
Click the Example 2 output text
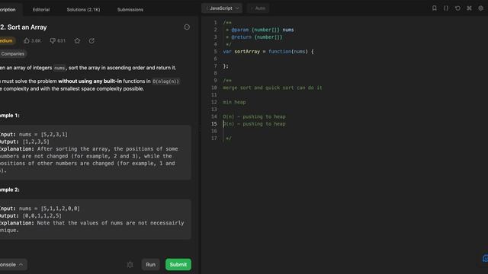coord(30,216)
